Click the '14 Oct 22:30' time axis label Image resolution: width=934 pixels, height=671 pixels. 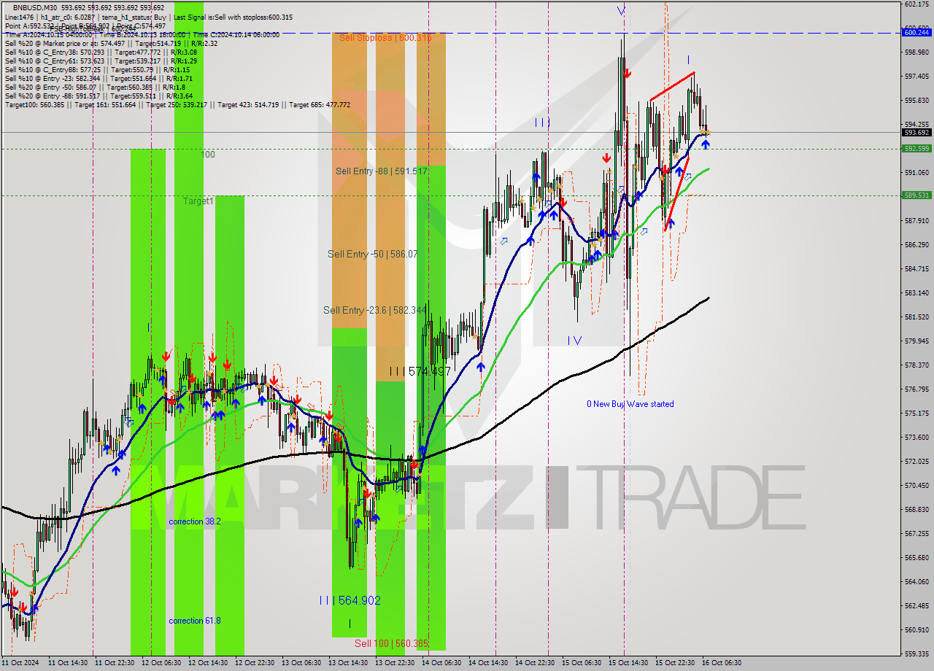tap(535, 663)
